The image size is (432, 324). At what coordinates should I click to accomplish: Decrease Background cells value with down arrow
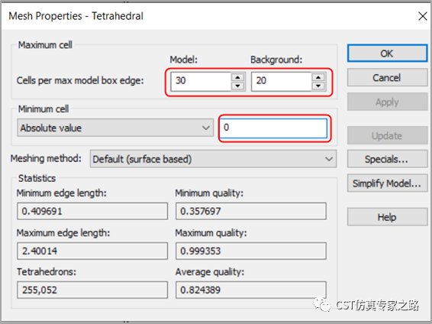pyautogui.click(x=318, y=86)
